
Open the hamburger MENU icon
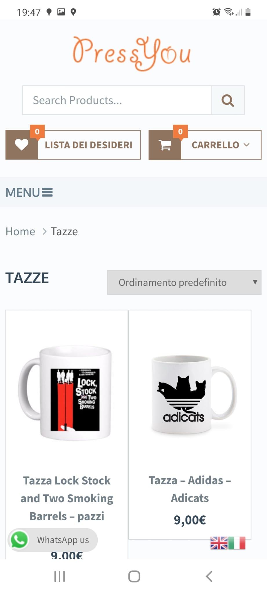47,192
